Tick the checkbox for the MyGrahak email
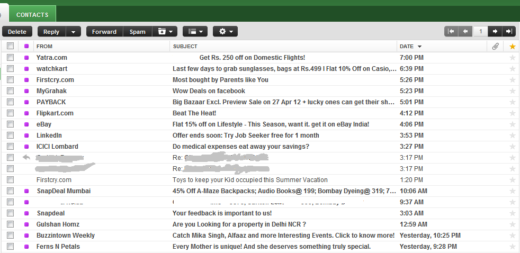The image size is (520, 253). pyautogui.click(x=10, y=91)
